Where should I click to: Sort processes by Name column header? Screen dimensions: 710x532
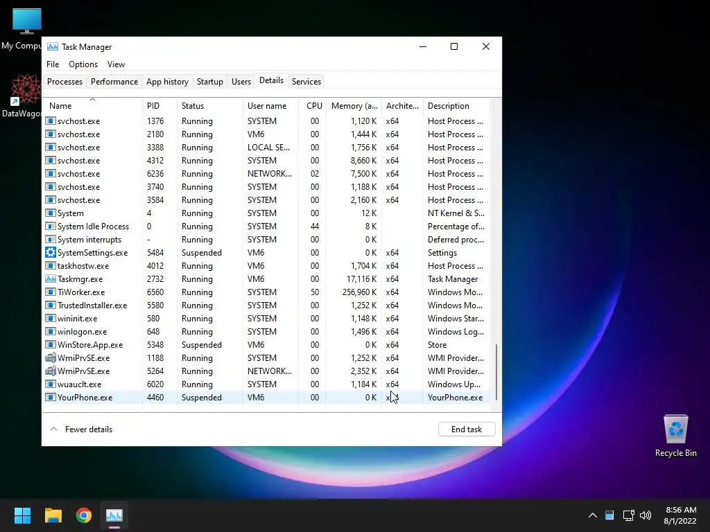point(92,105)
